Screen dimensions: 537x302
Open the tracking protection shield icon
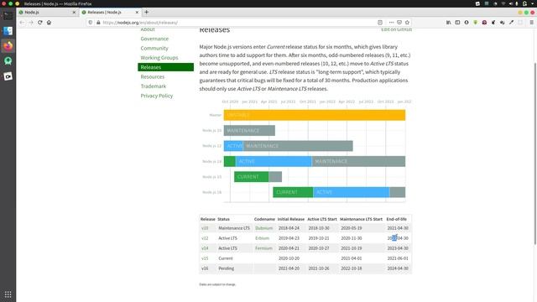click(x=91, y=23)
